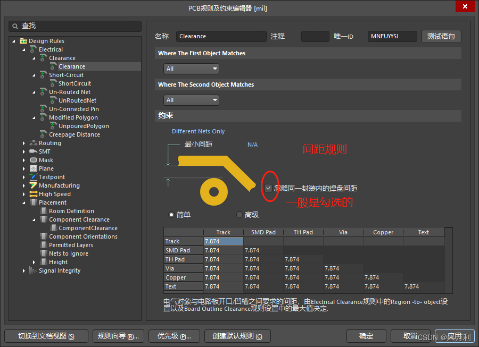Click the Track-to-Track 7.874 clearance cell
The image size is (479, 347).
(224, 241)
